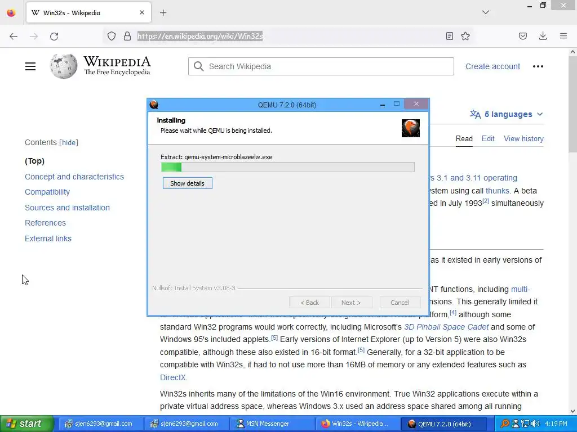Open the View history tab
The height and width of the screenshot is (432, 577).
[523, 138]
